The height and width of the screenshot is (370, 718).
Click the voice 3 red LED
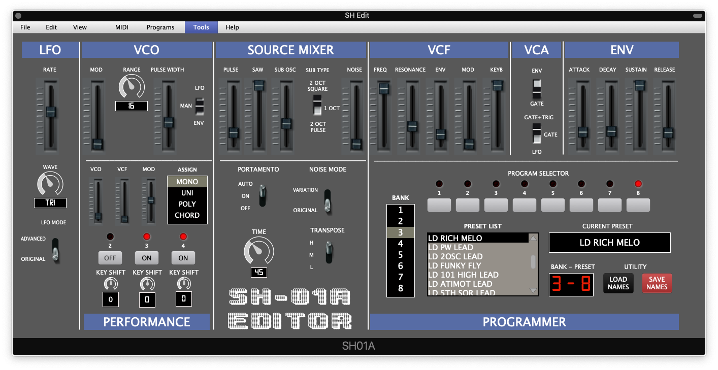[147, 237]
